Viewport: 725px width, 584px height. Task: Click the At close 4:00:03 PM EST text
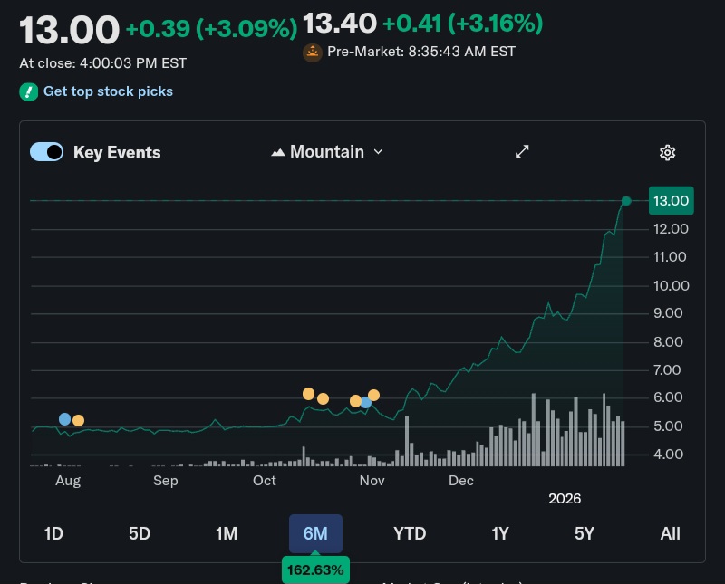click(103, 62)
